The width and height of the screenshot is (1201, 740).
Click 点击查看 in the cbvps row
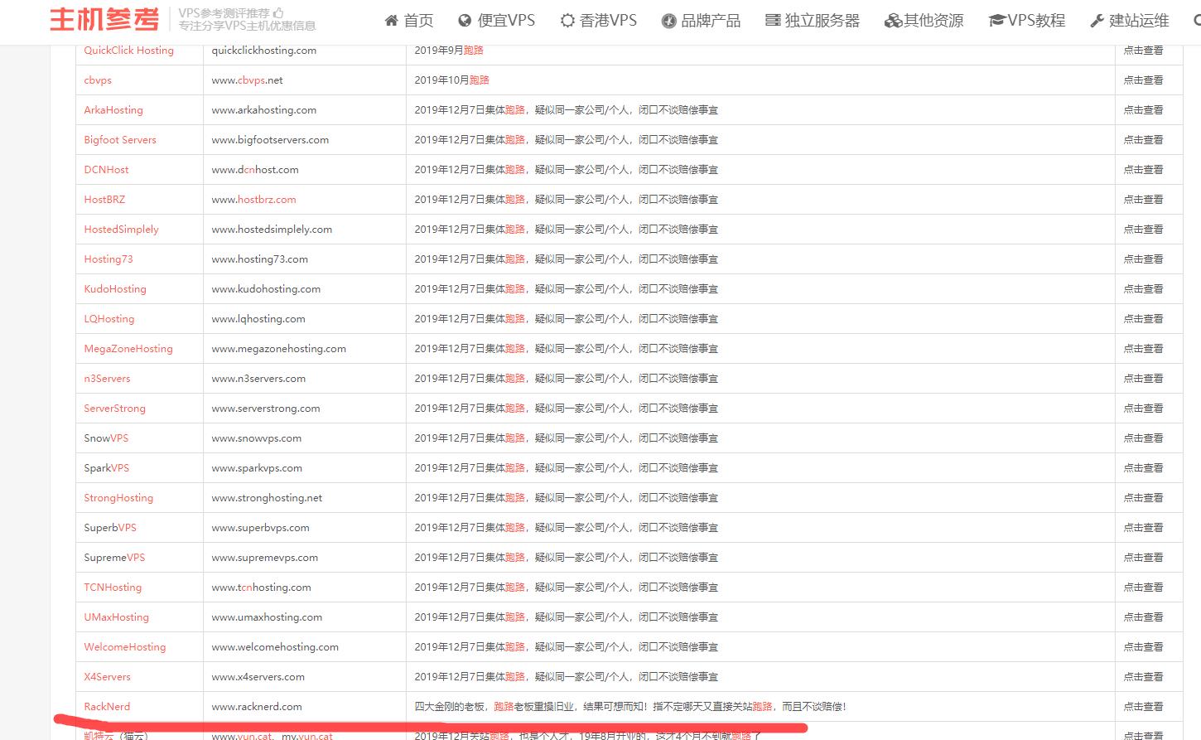click(1143, 80)
